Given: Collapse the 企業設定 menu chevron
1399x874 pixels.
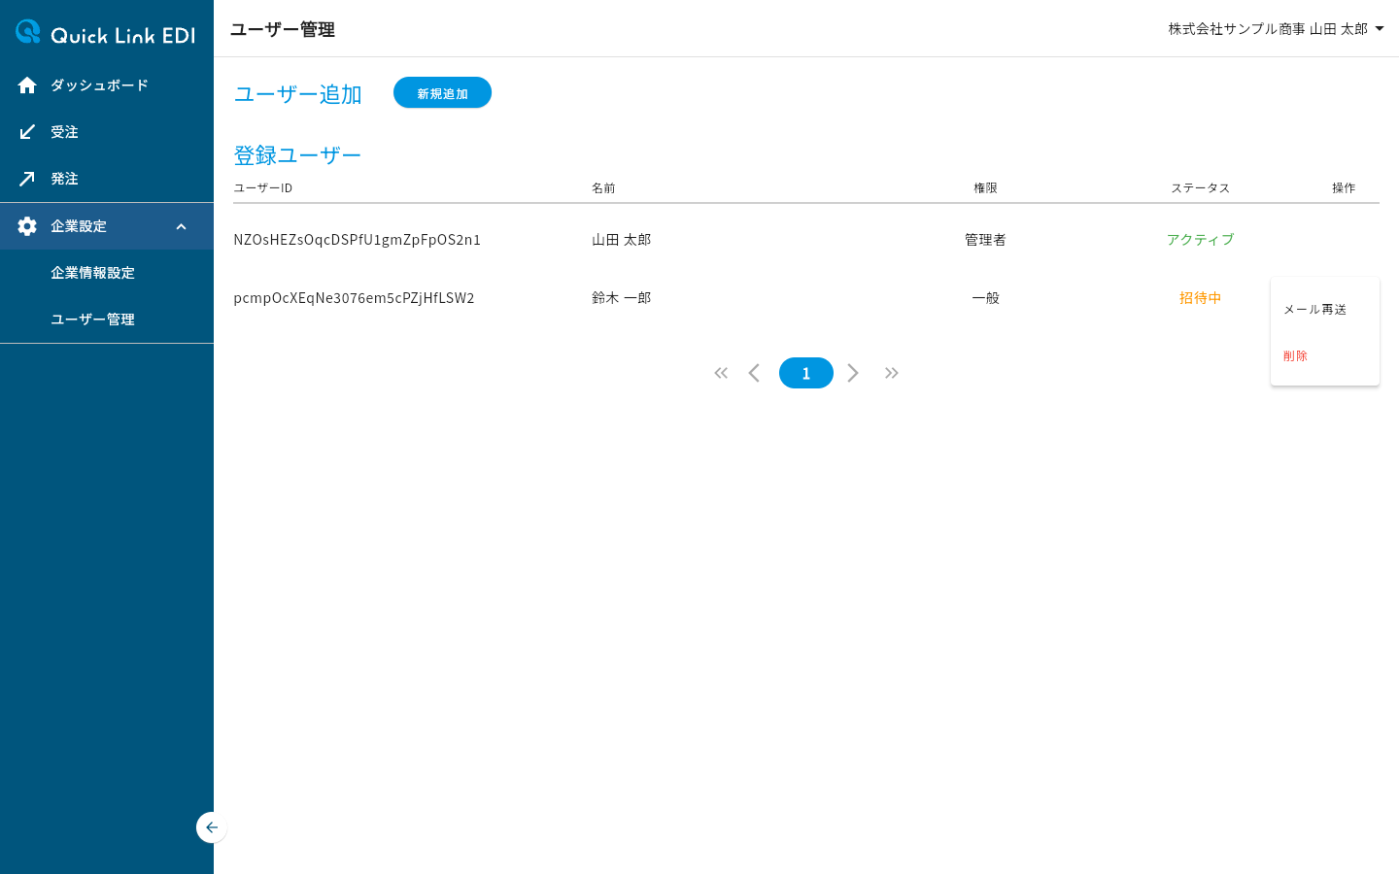Looking at the screenshot, I should 181,226.
